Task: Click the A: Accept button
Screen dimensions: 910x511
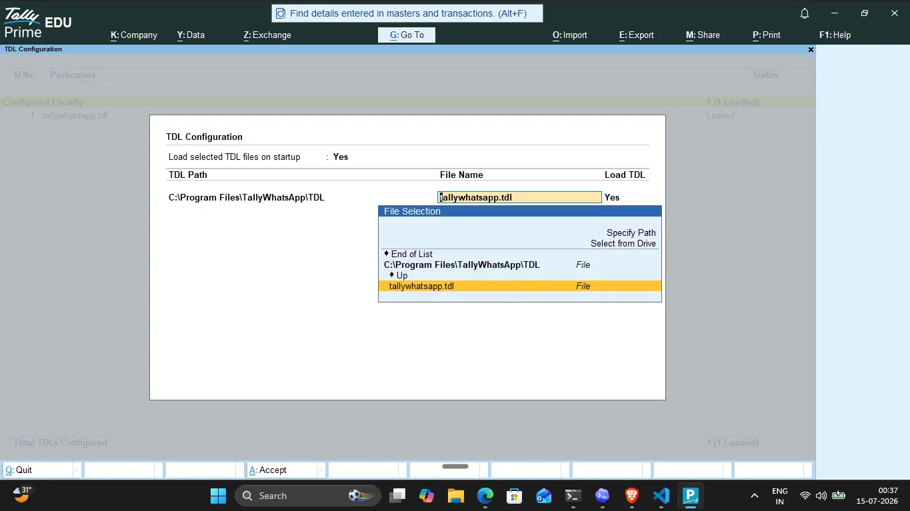Action: [282, 470]
